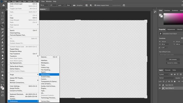
Task: Open rotation angle dropdown in Properties
Action: pos(167,48)
